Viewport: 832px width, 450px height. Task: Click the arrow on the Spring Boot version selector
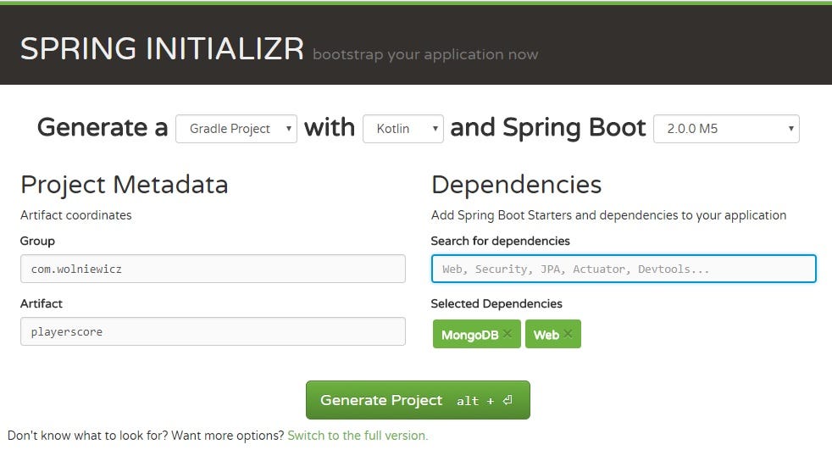point(790,129)
